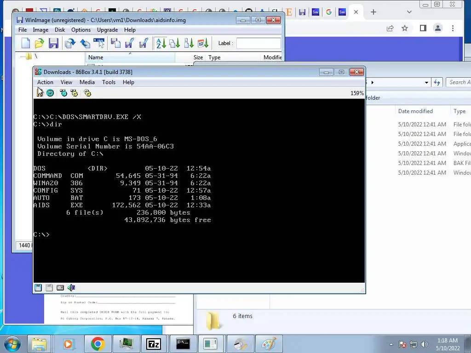Open the Media menu in 86Box
The height and width of the screenshot is (353, 471).
coord(87,82)
